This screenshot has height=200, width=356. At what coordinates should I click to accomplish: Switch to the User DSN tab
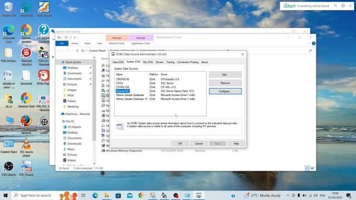(118, 62)
